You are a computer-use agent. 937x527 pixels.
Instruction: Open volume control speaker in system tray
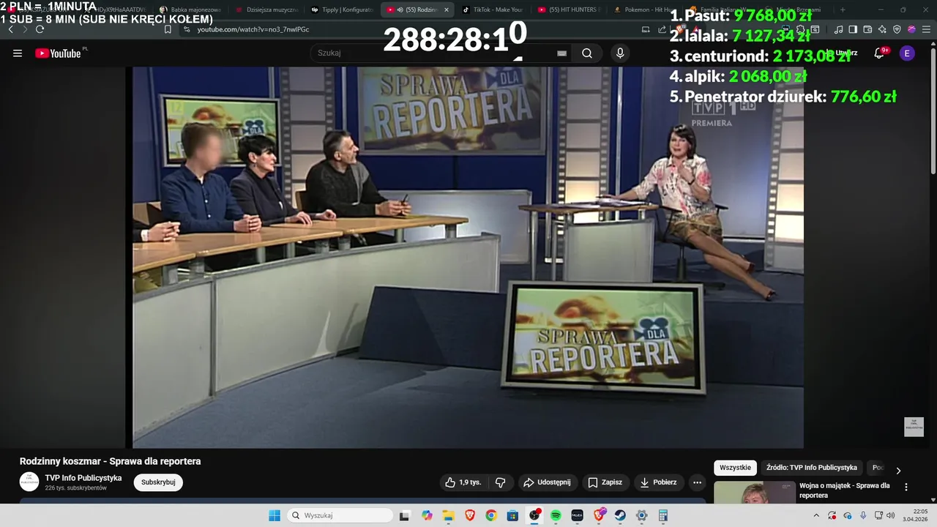pos(891,515)
